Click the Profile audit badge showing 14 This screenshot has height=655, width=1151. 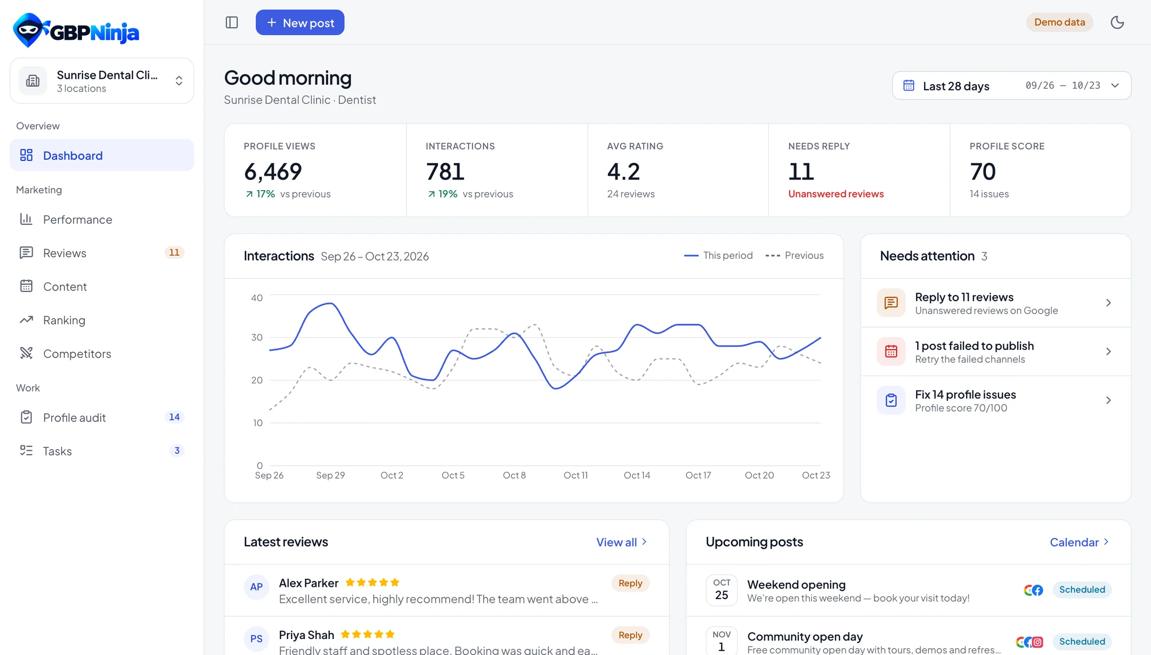click(x=174, y=417)
